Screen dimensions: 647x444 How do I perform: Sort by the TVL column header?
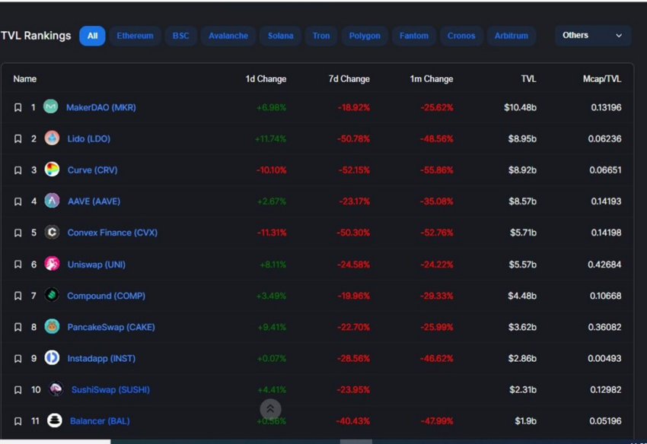point(528,79)
